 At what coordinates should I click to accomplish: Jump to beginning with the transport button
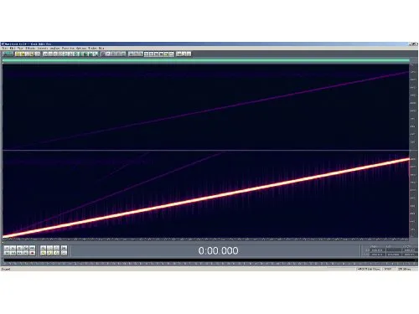tap(7, 253)
